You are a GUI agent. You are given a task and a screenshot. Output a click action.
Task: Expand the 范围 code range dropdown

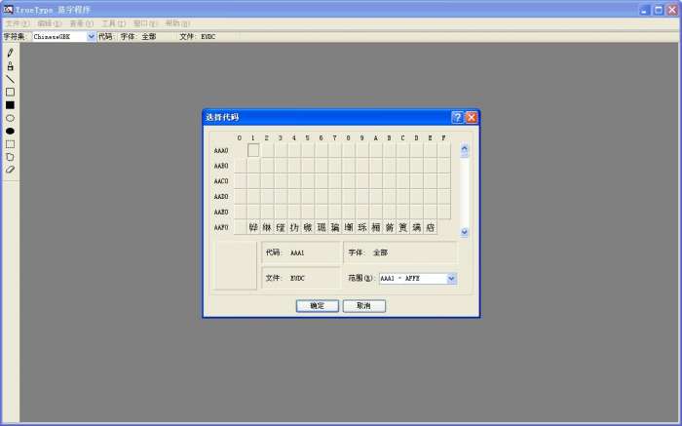coord(451,278)
